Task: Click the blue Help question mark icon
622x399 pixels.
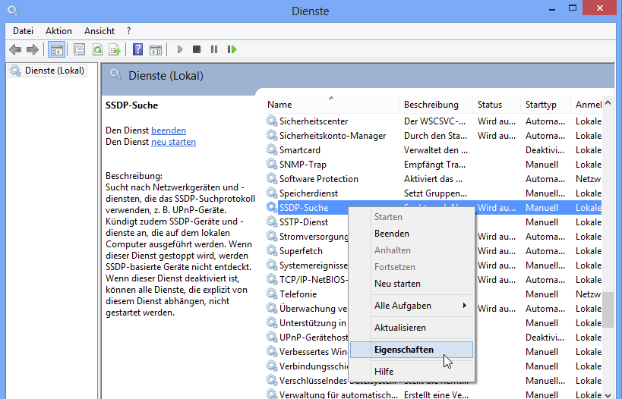Action: pos(137,50)
